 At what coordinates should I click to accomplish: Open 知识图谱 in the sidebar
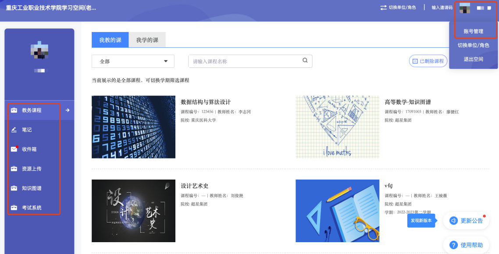39,188
